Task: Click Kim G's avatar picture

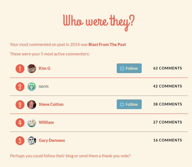Action: point(32,68)
